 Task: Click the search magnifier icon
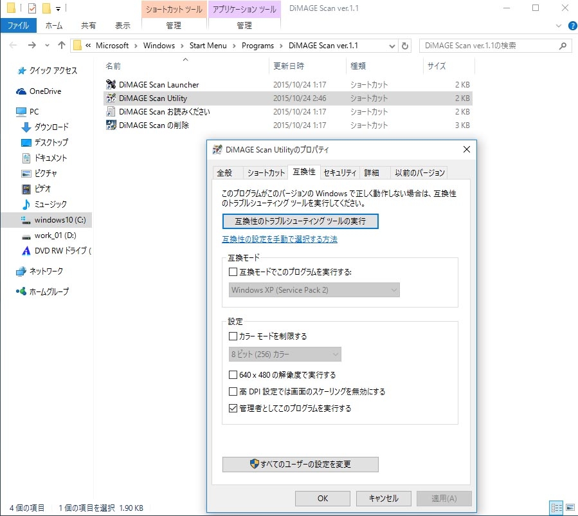coord(563,46)
